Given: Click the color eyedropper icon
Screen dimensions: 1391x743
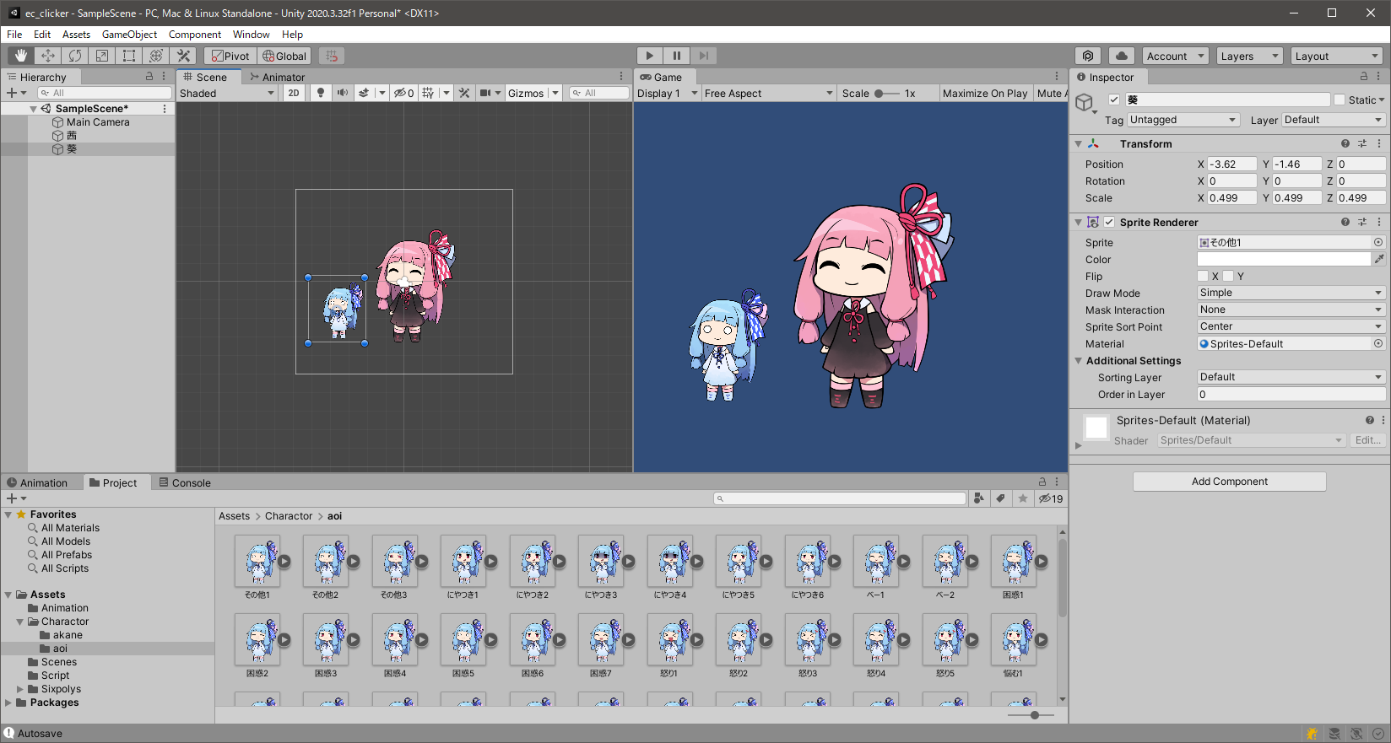Looking at the screenshot, I should 1379,259.
